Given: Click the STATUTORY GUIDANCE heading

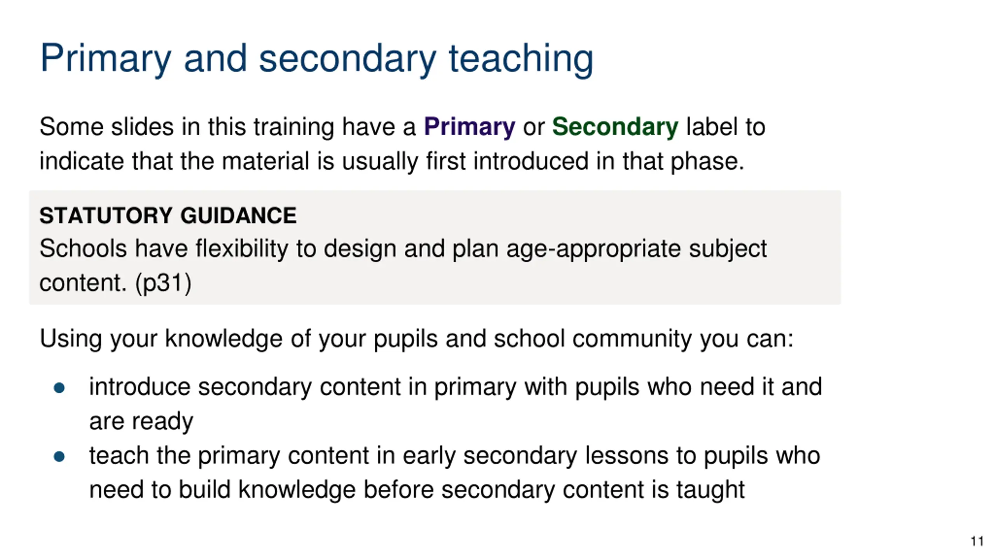Looking at the screenshot, I should coord(168,215).
